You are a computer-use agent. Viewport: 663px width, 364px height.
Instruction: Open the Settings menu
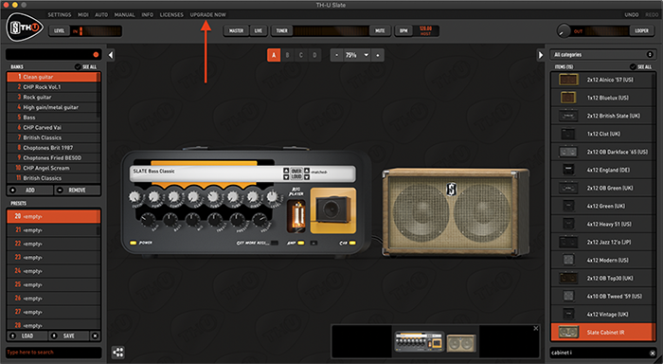click(60, 15)
